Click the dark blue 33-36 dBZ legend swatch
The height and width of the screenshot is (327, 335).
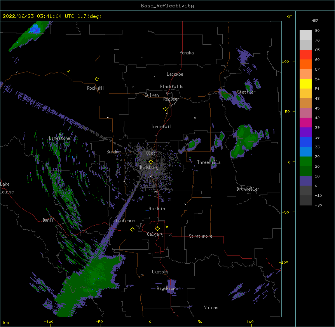click(305, 142)
